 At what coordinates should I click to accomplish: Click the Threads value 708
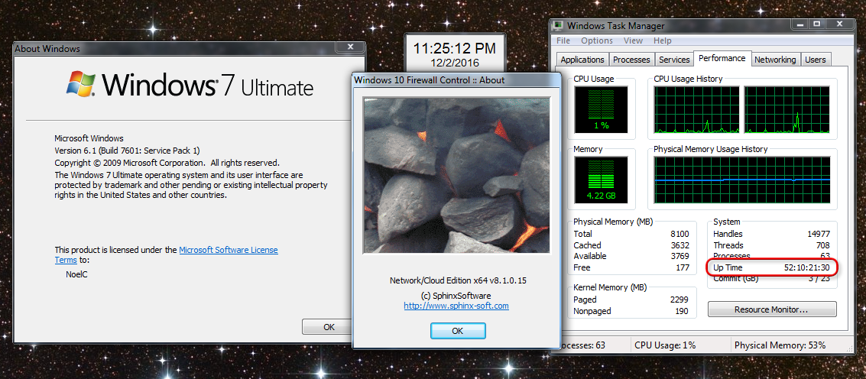pyautogui.click(x=823, y=245)
